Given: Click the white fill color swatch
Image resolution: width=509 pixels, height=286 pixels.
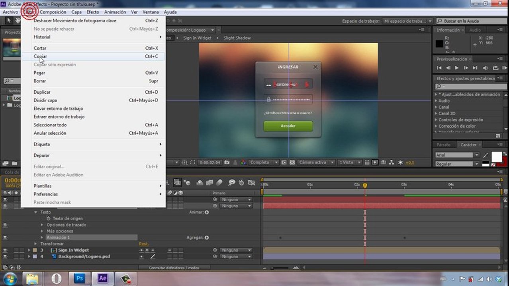Looking at the screenshot, I should (497, 157).
